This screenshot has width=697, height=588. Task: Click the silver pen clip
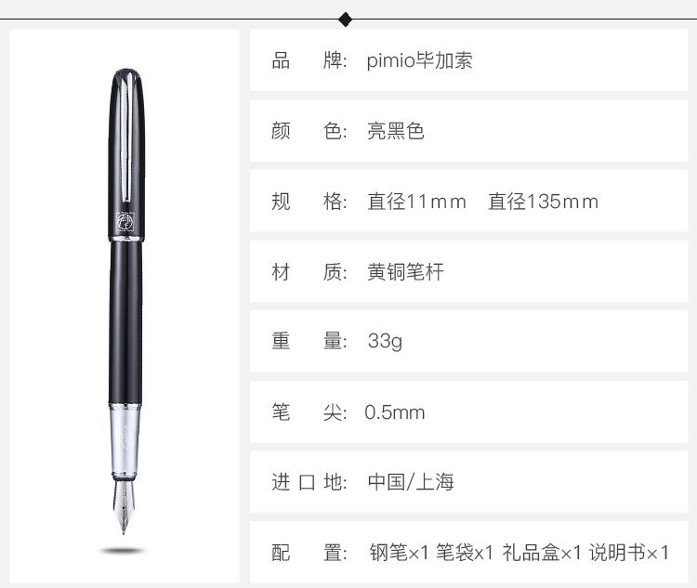click(126, 141)
